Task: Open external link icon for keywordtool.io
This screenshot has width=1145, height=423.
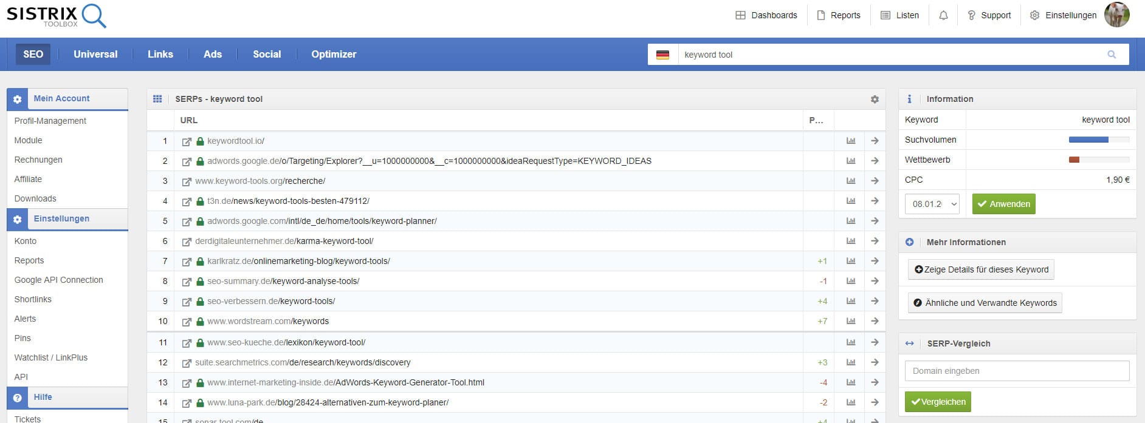Action: [x=187, y=141]
